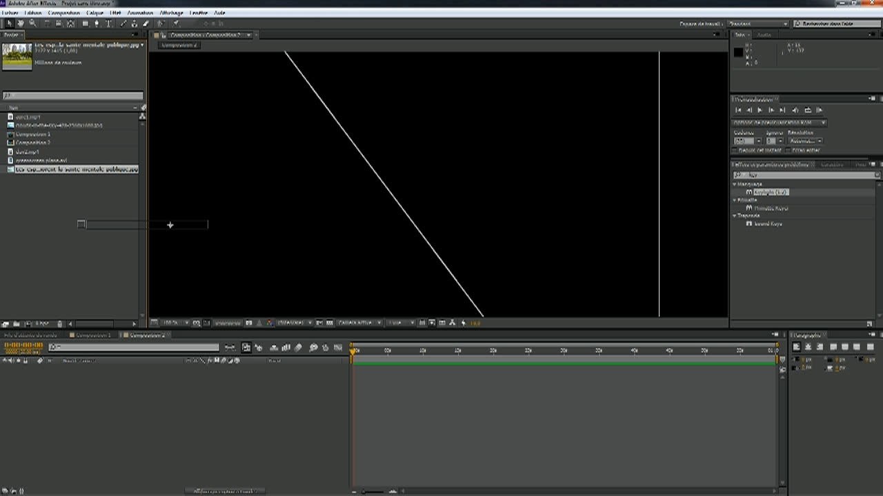Select the Rectangle shape tool
Screen dimensions: 883x496
pyautogui.click(x=86, y=23)
